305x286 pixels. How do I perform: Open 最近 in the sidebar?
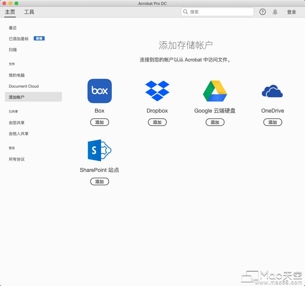tap(13, 28)
